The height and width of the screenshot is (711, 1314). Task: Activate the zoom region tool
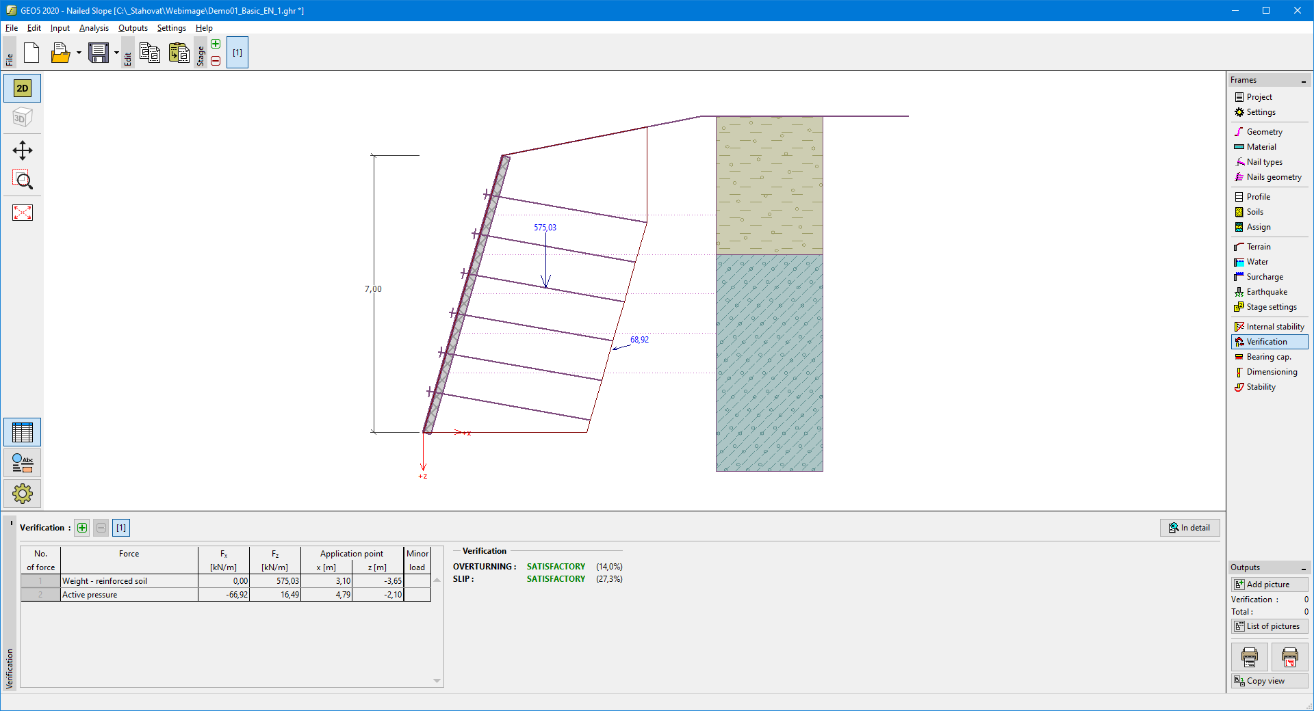point(23,180)
